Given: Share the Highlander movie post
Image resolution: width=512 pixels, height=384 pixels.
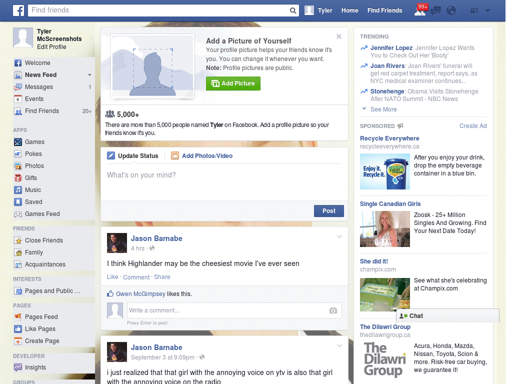Looking at the screenshot, I should click(x=162, y=277).
